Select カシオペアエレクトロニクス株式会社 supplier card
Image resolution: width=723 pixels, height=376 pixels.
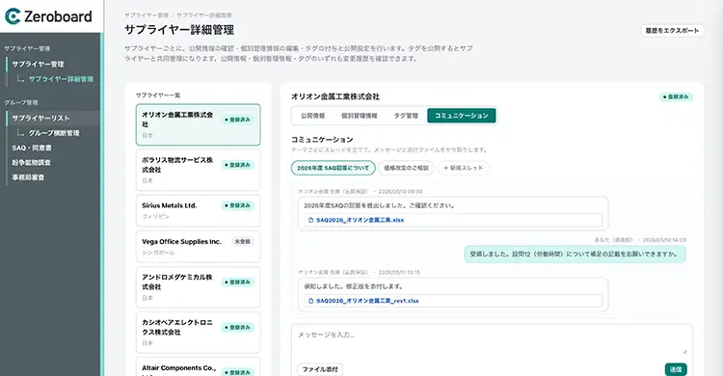coord(198,333)
